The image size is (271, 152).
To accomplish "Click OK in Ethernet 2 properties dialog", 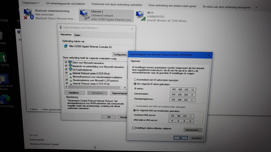I will [x=109, y=117].
